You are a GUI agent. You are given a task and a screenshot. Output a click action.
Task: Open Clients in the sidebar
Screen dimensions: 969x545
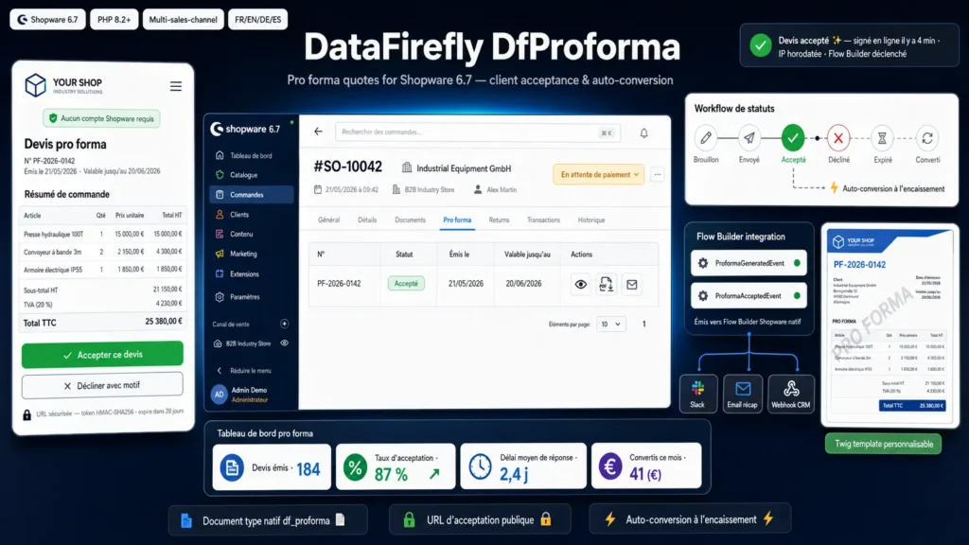251,215
